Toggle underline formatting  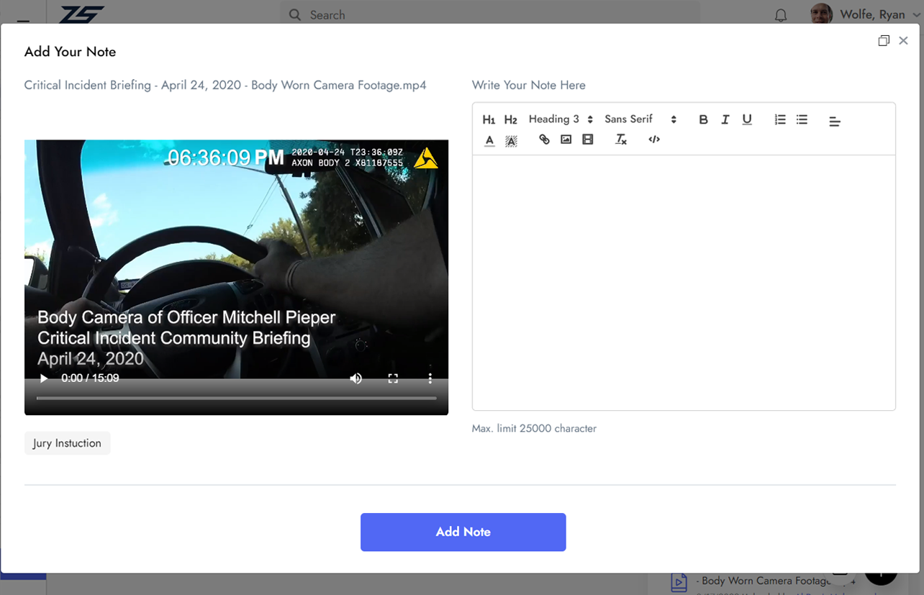point(747,120)
